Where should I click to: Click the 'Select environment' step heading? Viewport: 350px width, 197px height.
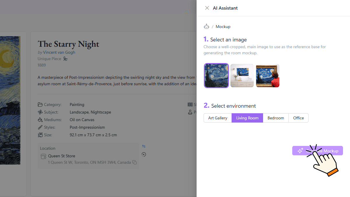coord(233,106)
